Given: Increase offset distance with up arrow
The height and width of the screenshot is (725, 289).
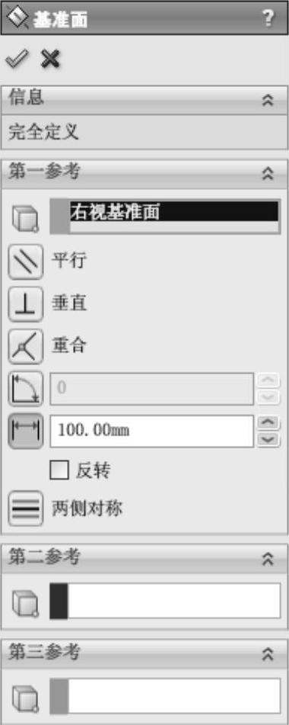Looking at the screenshot, I should [x=268, y=423].
